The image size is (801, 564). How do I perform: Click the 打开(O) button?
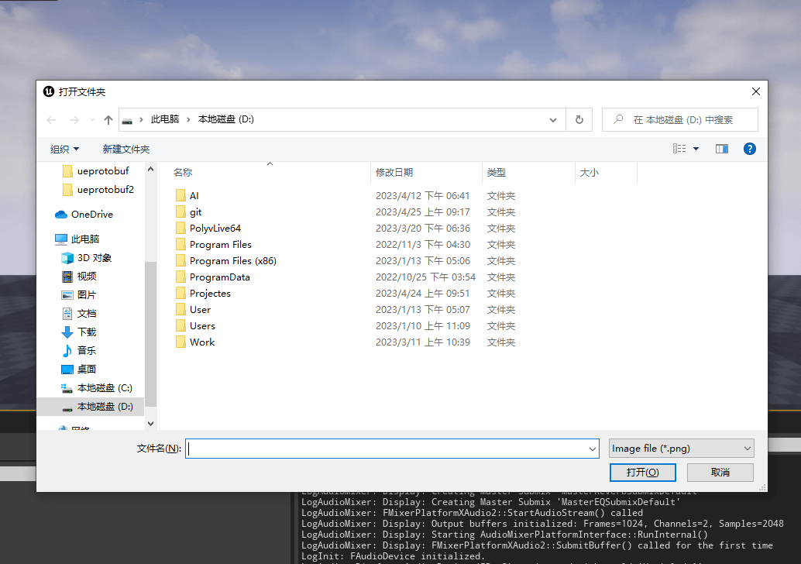642,473
